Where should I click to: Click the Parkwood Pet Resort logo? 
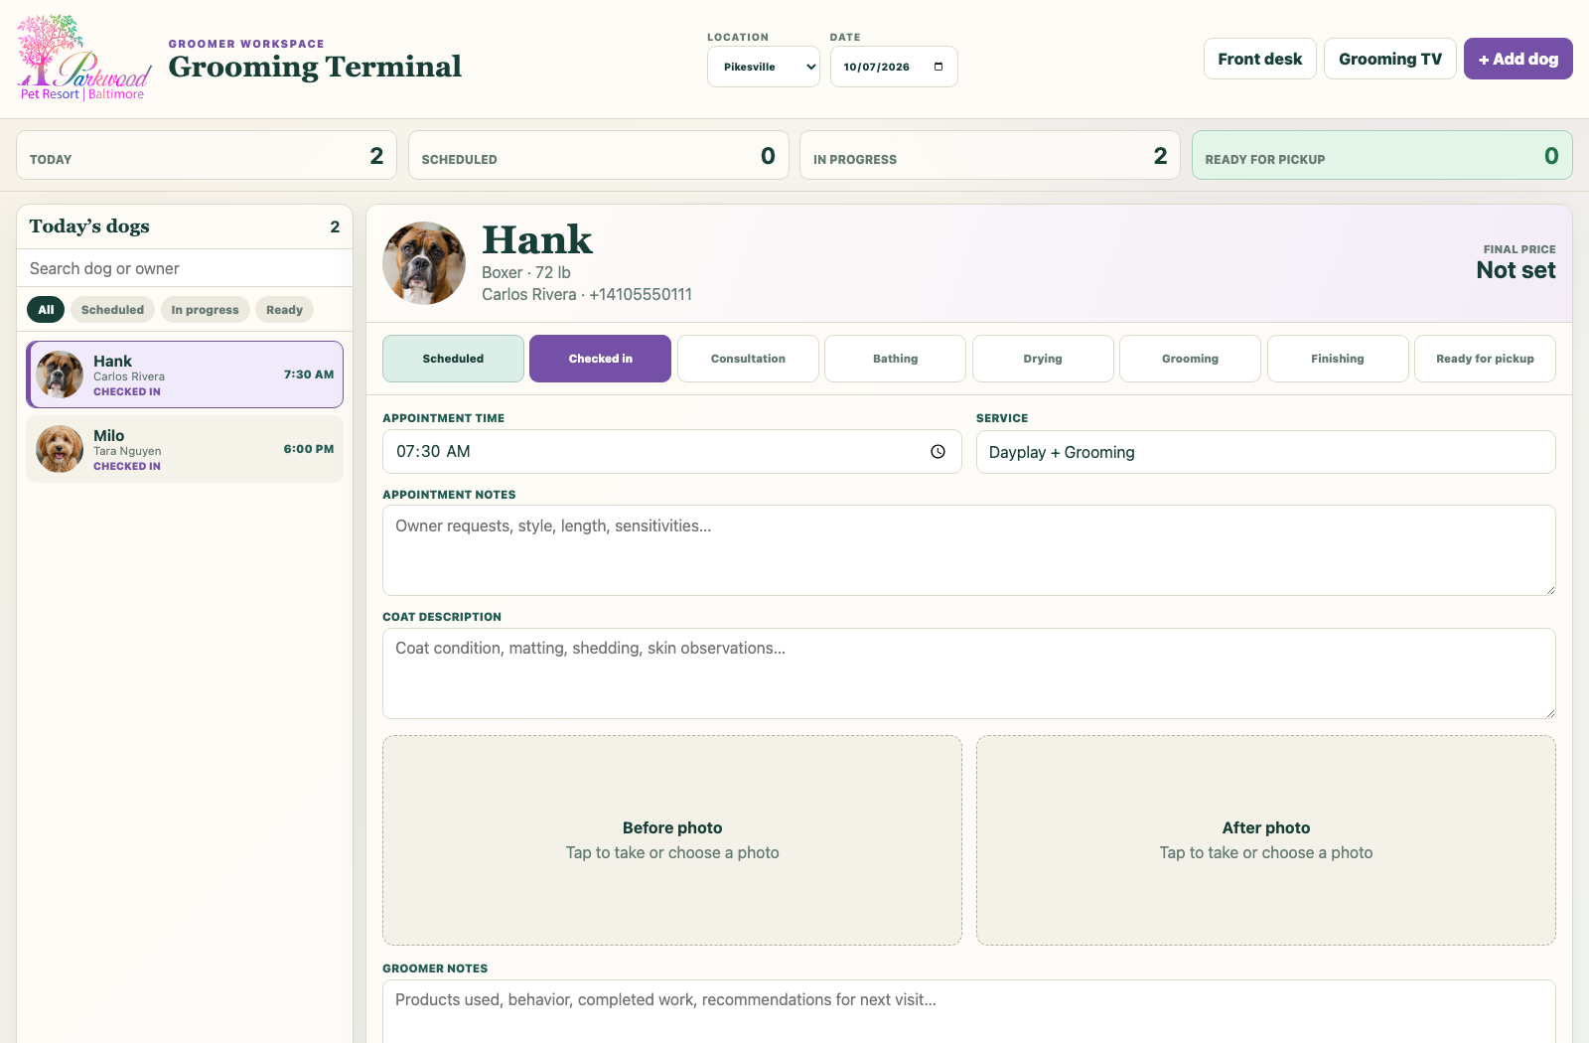84,59
